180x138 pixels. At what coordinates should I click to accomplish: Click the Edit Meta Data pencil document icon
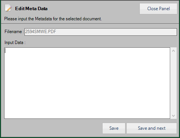[8, 8]
